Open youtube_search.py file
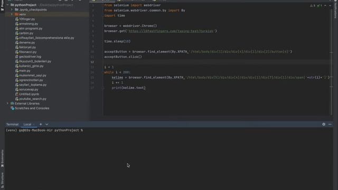Image resolution: width=338 pixels, height=190 pixels. tap(33, 99)
